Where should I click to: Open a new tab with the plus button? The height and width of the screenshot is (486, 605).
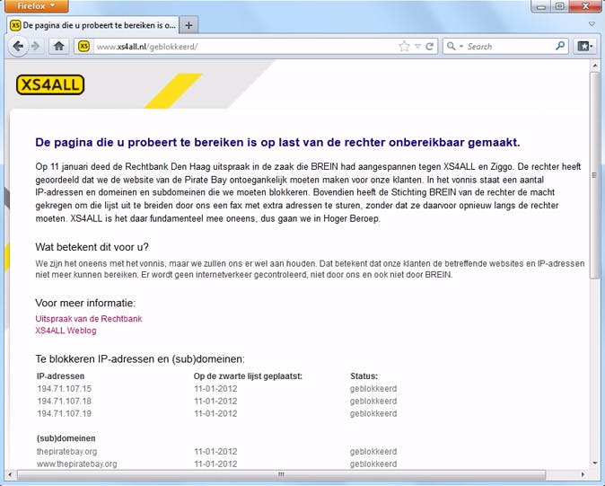189,25
